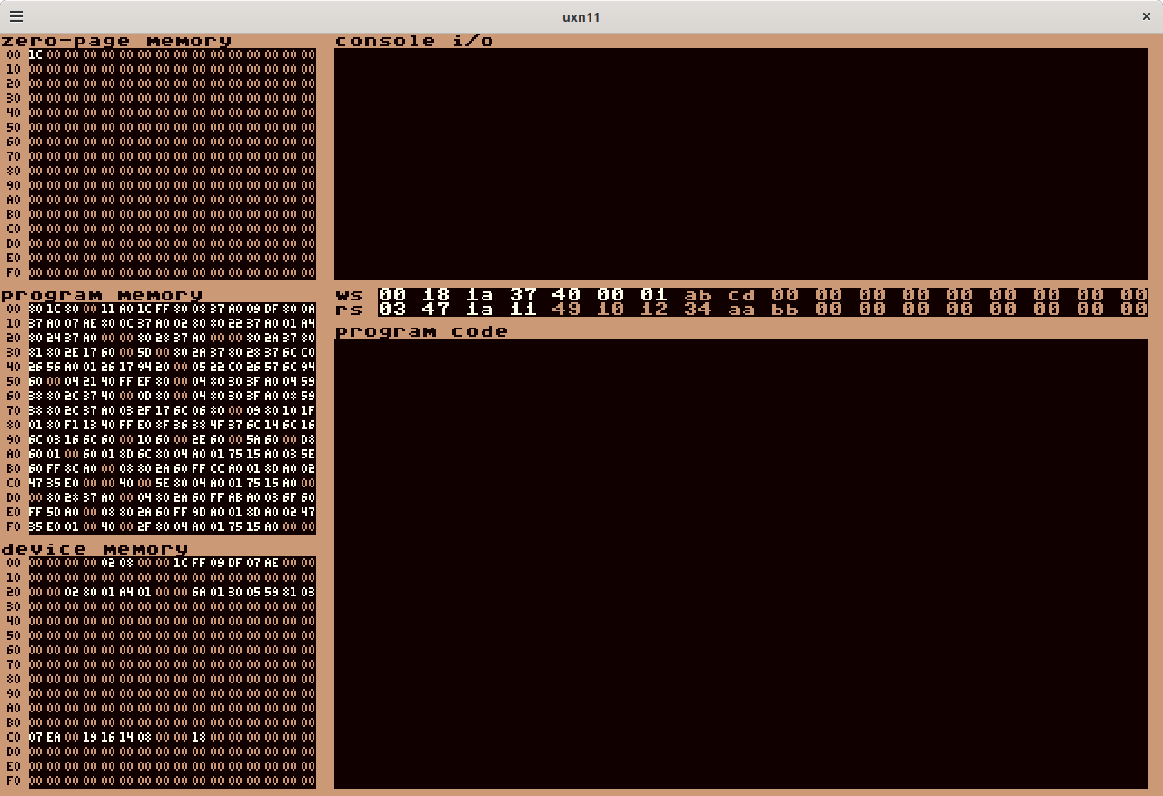
Task: Select the 1C byte in zero-page memory
Action: click(35, 54)
